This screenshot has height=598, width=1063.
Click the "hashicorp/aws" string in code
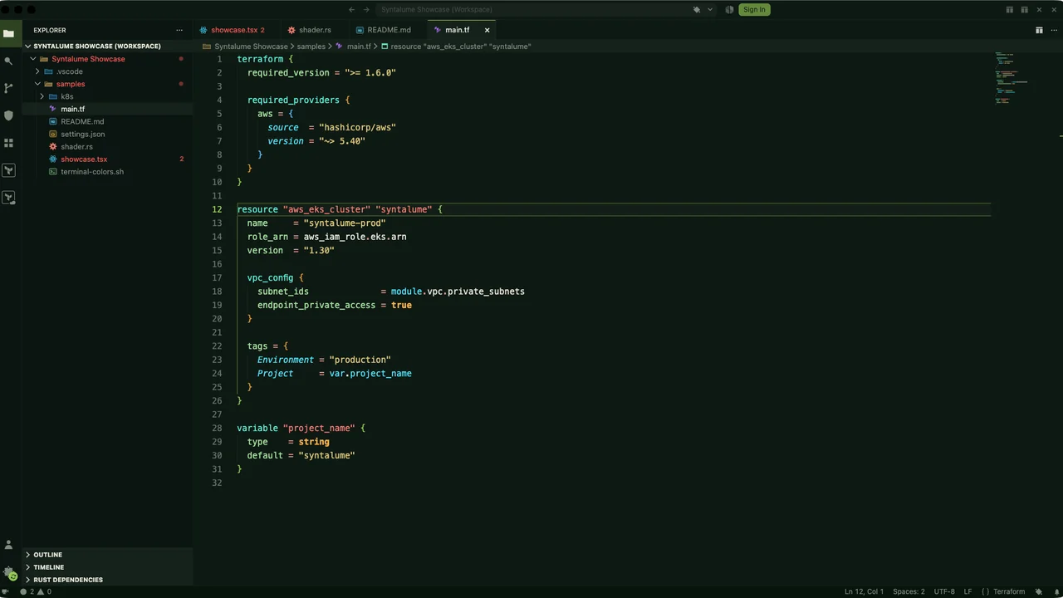point(357,127)
